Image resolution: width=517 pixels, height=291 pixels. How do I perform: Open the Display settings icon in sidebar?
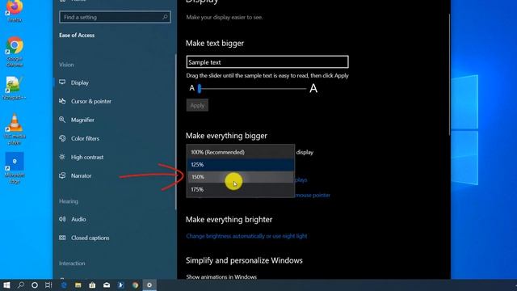click(x=62, y=82)
